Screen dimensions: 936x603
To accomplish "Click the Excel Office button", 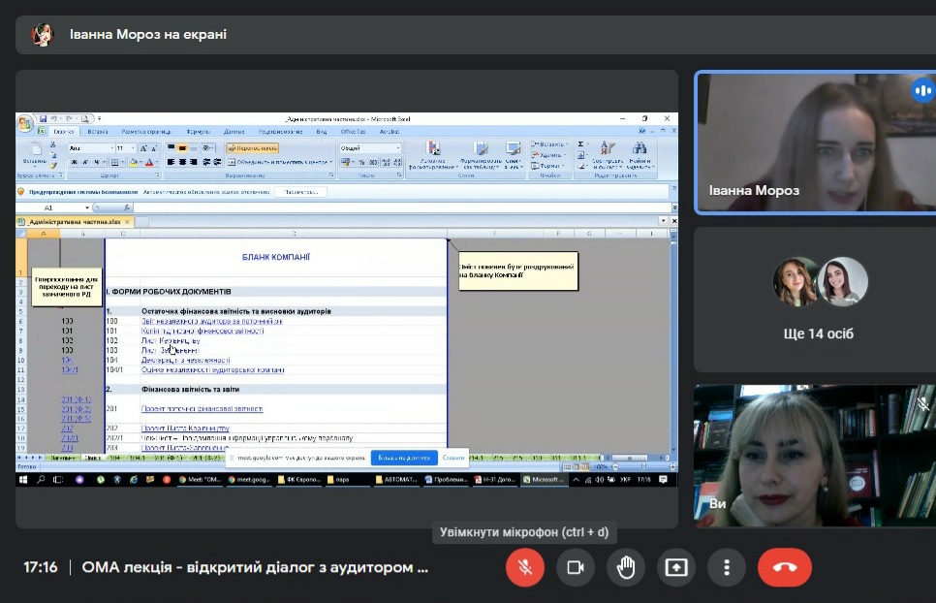I will tap(25, 123).
